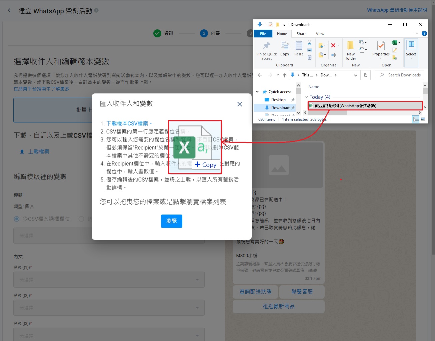
Task: Switch Explorer to details view icon
Action: tap(416, 119)
